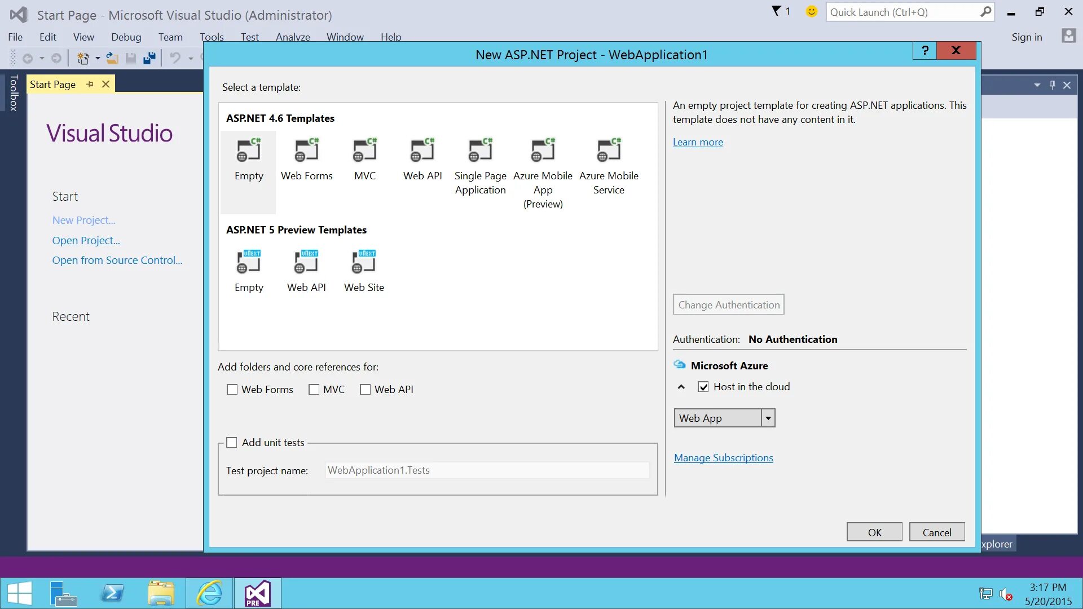Pick the ASP.NET 4.6 Web API template
The image size is (1083, 609).
pos(422,151)
